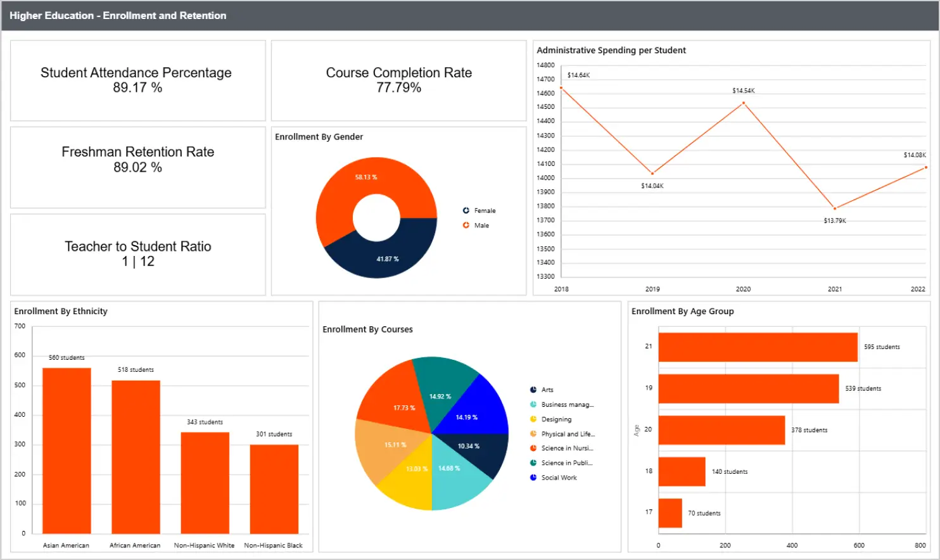Select the Non-Hispanic Black bar

[274, 489]
